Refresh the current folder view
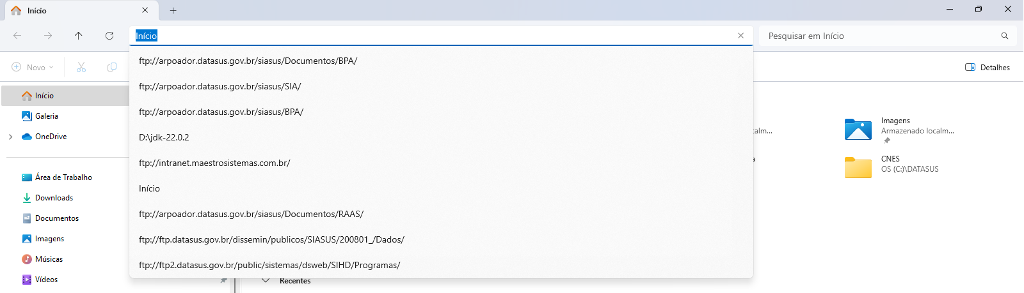The width and height of the screenshot is (1024, 293). [x=109, y=36]
